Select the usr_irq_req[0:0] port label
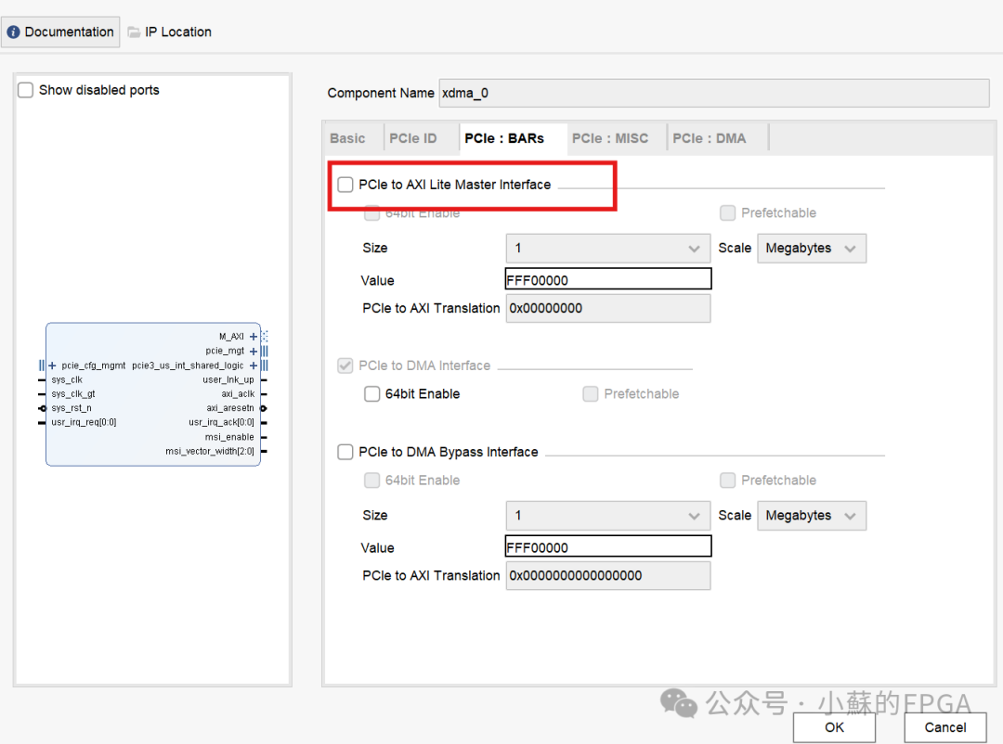This screenshot has height=744, width=1003. pos(84,422)
